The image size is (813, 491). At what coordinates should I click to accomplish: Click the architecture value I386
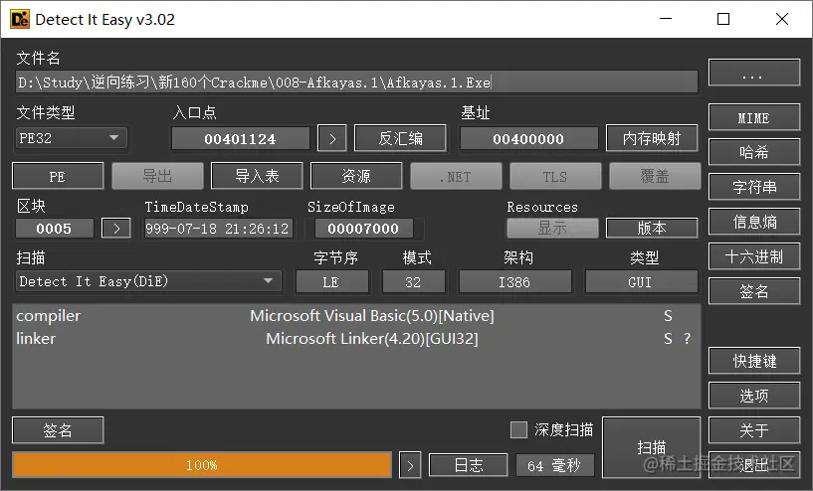point(514,281)
